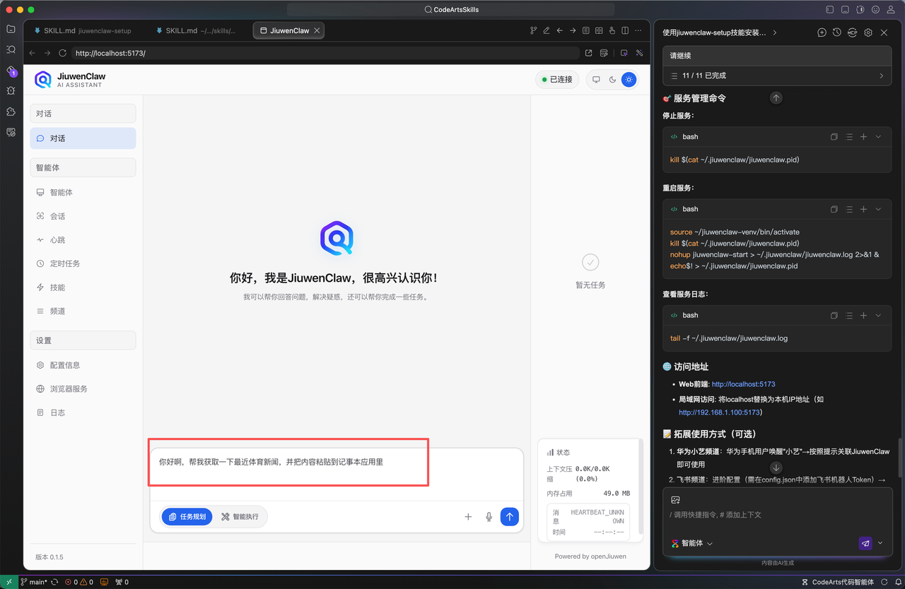This screenshot has width=905, height=589.
Task: Copy the tail log bash code block
Action: pyautogui.click(x=834, y=316)
